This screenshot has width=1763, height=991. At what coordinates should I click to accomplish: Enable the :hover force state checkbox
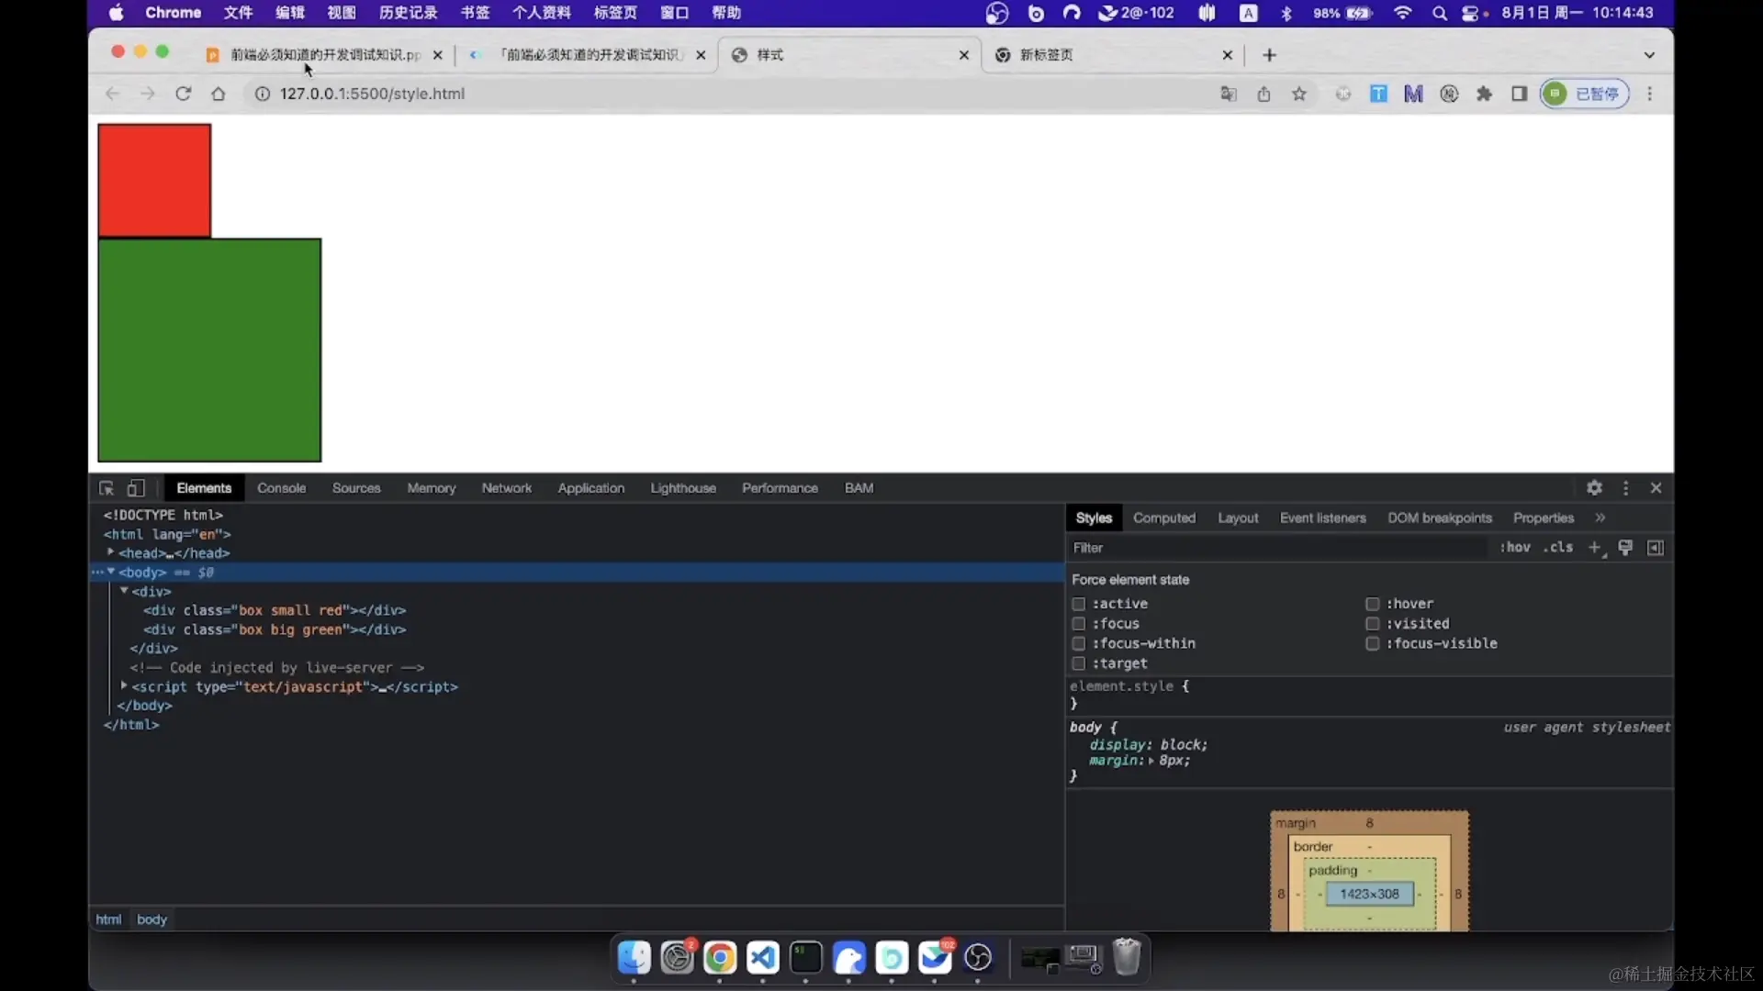click(x=1373, y=604)
